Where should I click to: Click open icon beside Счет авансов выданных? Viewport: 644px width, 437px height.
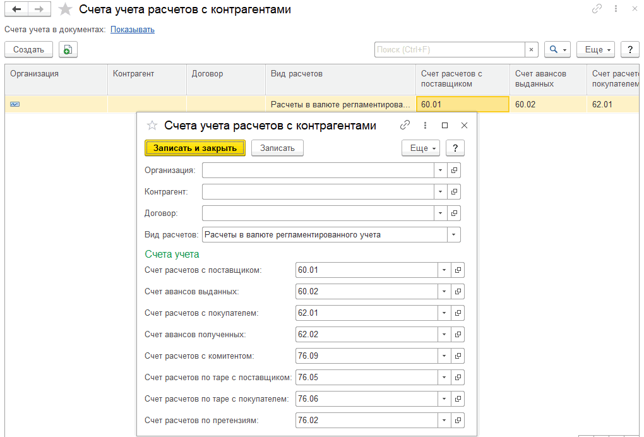pyautogui.click(x=458, y=292)
